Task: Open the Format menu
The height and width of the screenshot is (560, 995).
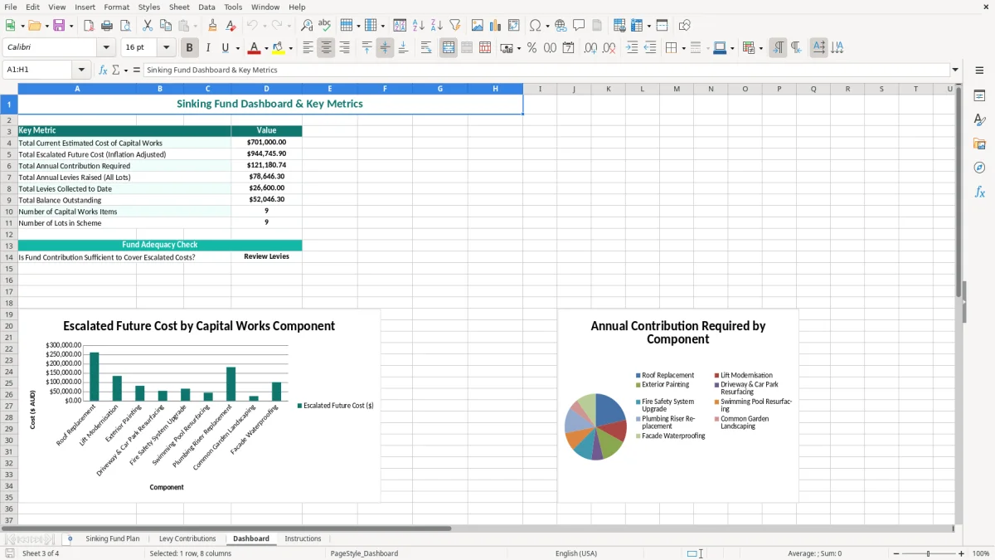Action: [117, 7]
